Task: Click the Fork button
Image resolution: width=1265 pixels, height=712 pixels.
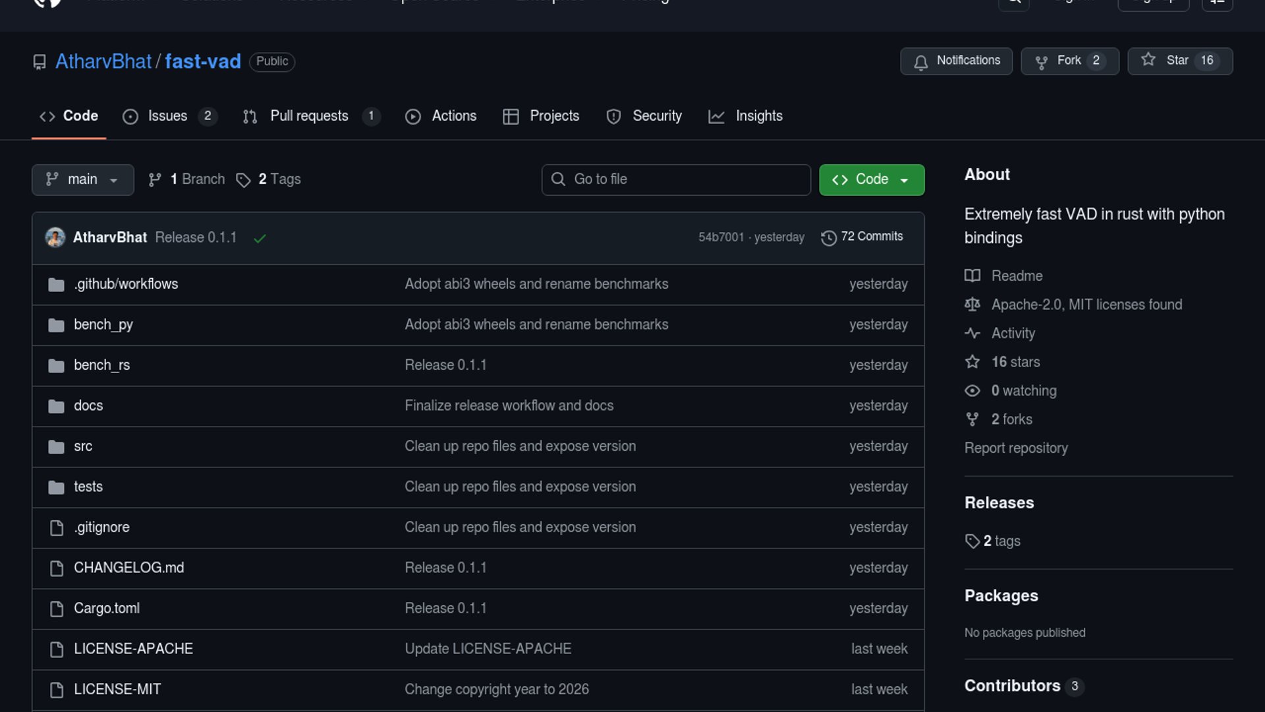Action: (x=1069, y=61)
